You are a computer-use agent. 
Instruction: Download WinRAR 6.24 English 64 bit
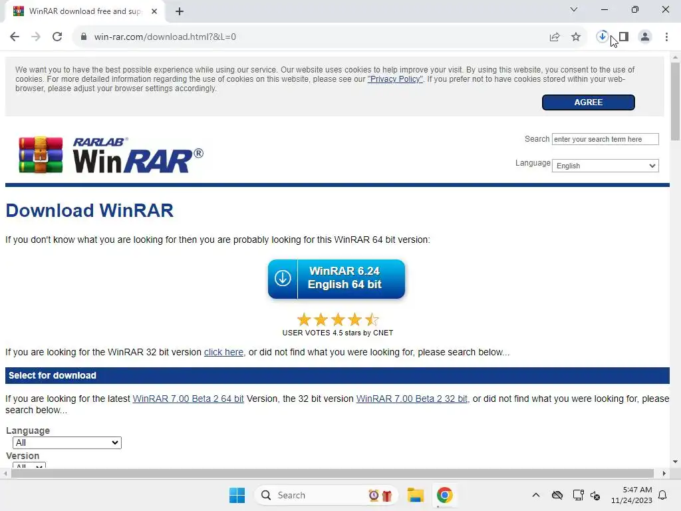tap(337, 279)
